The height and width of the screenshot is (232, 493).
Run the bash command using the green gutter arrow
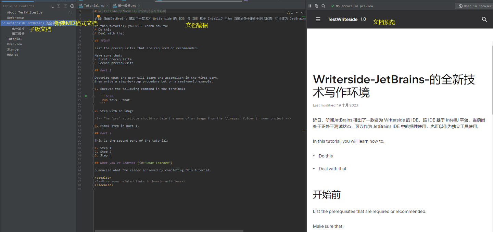pos(86,96)
